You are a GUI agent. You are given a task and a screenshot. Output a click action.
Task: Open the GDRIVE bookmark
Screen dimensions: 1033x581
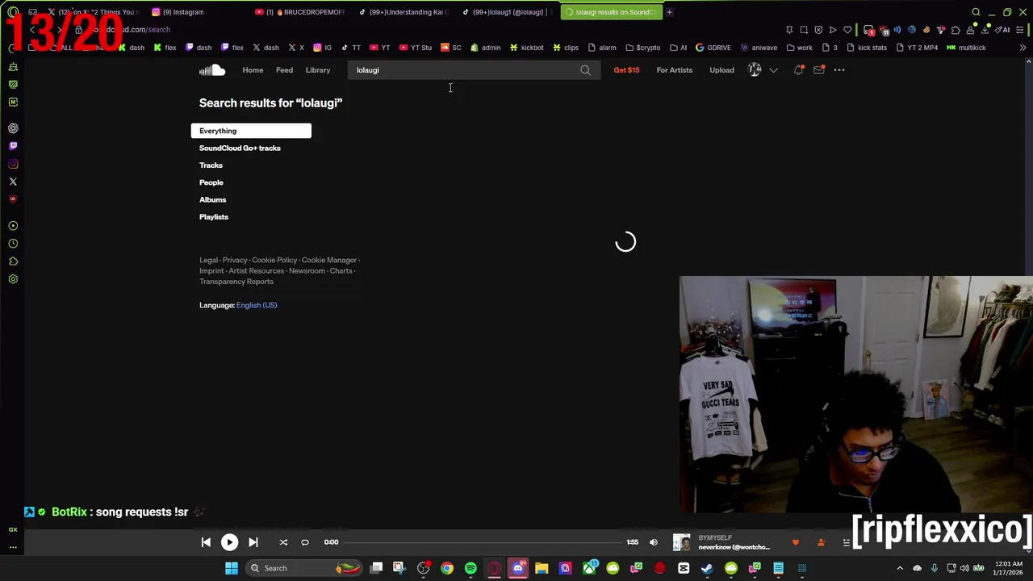(x=713, y=48)
